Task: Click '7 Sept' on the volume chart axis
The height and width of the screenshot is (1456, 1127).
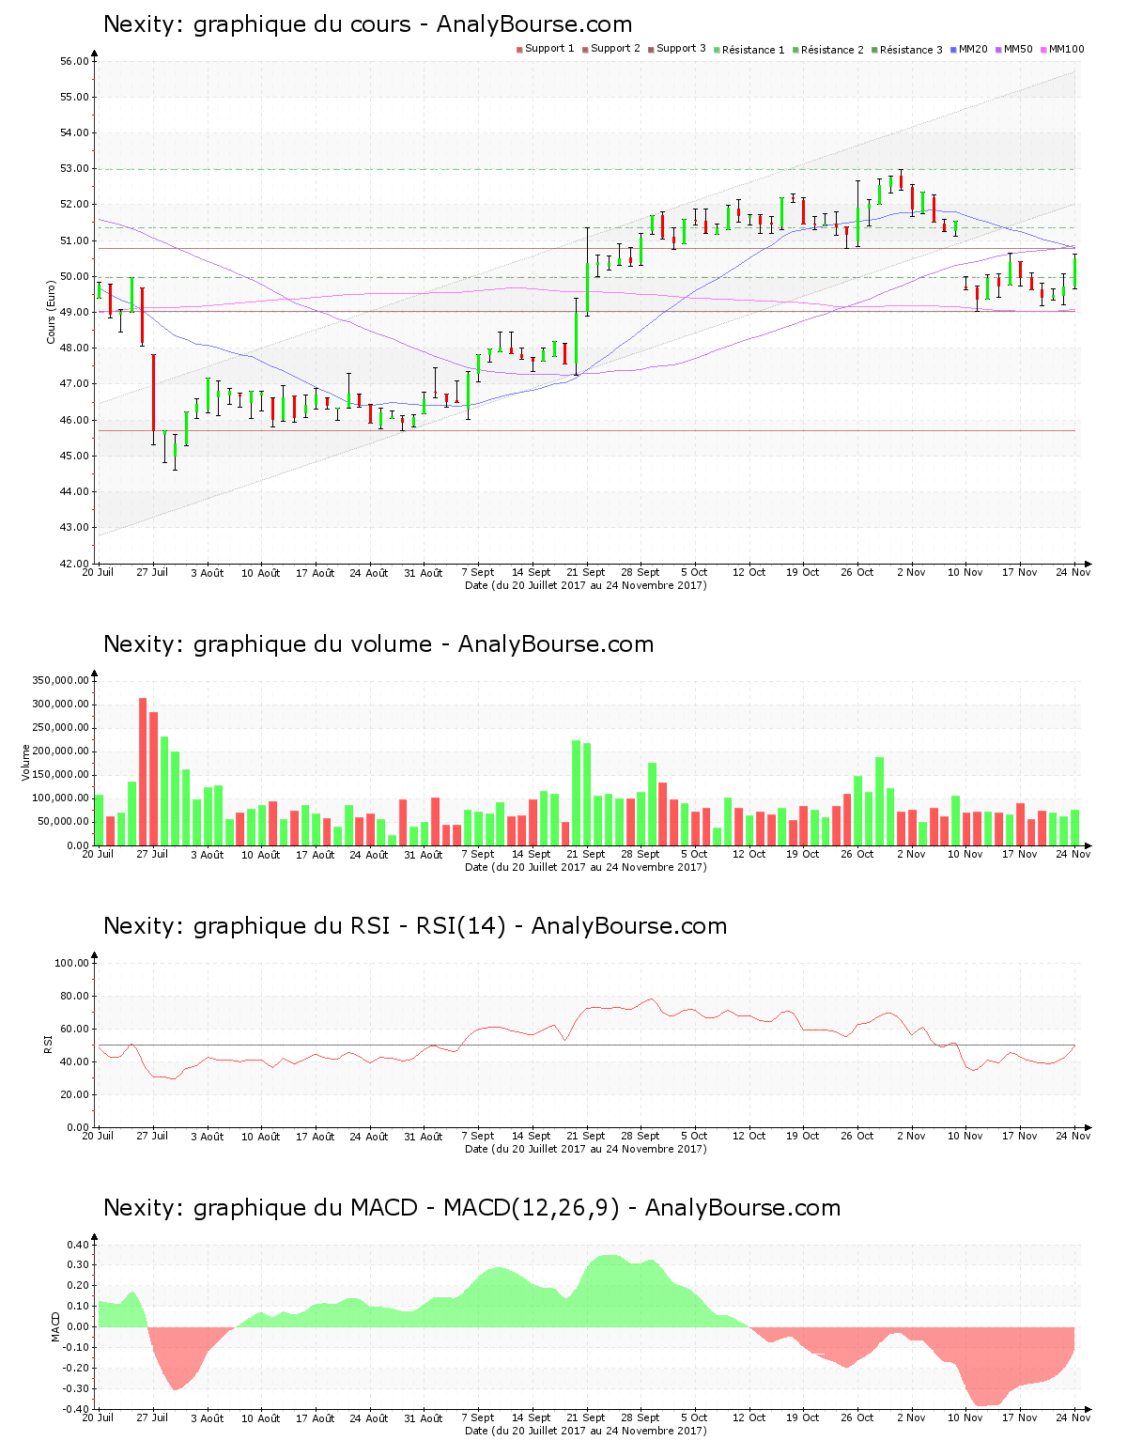Action: 478,854
